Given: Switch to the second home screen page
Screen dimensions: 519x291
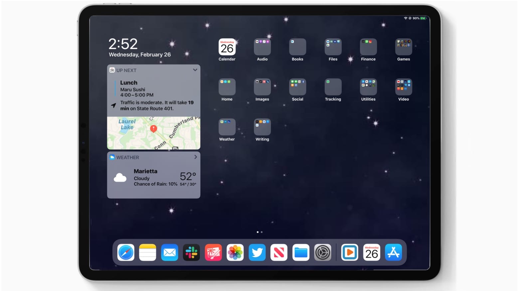Looking at the screenshot, I should (x=261, y=232).
